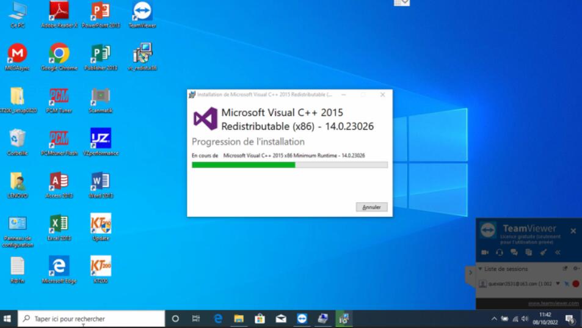Select the Scanmatik desktop shortcut
Image resolution: width=582 pixels, height=328 pixels.
coord(101,100)
